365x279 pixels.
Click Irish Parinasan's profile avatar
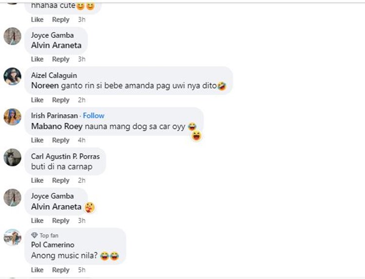(x=12, y=117)
